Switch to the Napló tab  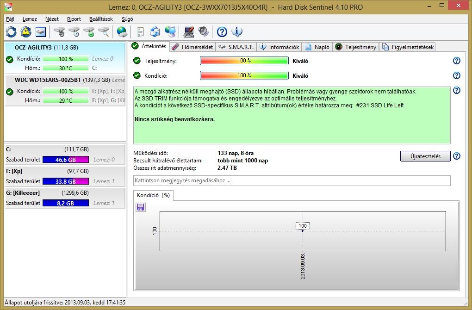[x=317, y=47]
